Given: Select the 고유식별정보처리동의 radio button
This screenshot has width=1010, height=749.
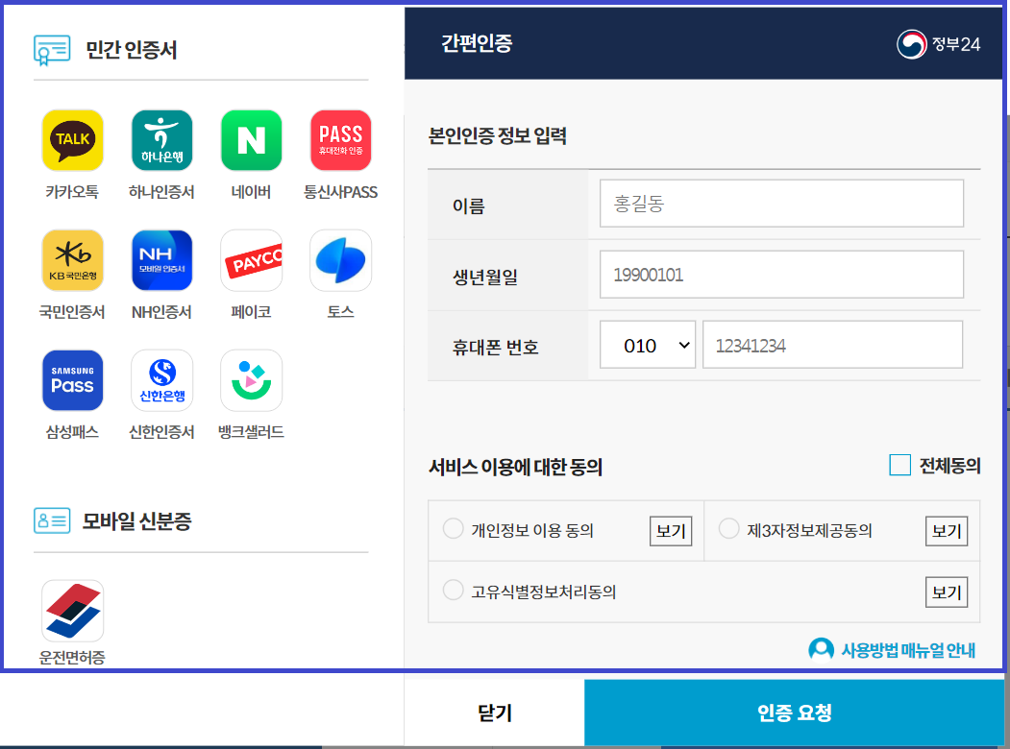Looking at the screenshot, I should pos(453,590).
